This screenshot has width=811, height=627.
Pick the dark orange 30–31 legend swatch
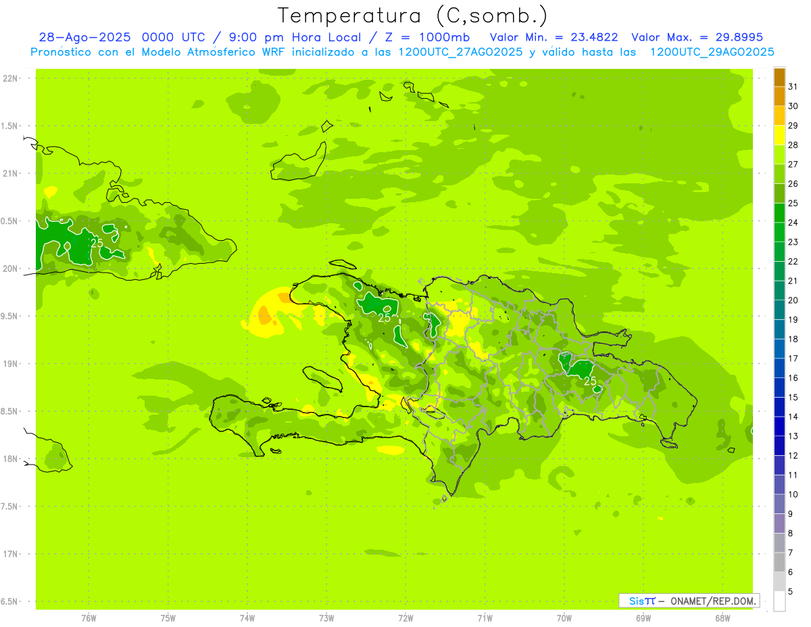(x=779, y=97)
